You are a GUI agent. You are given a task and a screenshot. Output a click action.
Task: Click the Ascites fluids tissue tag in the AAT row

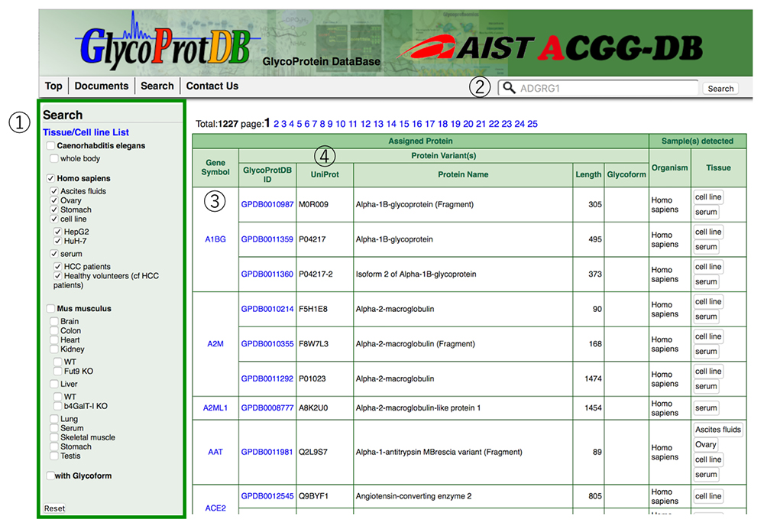pyautogui.click(x=718, y=430)
